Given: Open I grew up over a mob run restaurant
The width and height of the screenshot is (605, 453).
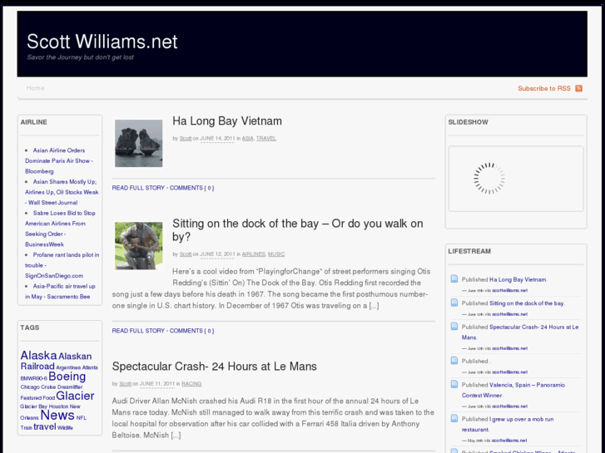Looking at the screenshot, I should [x=508, y=424].
